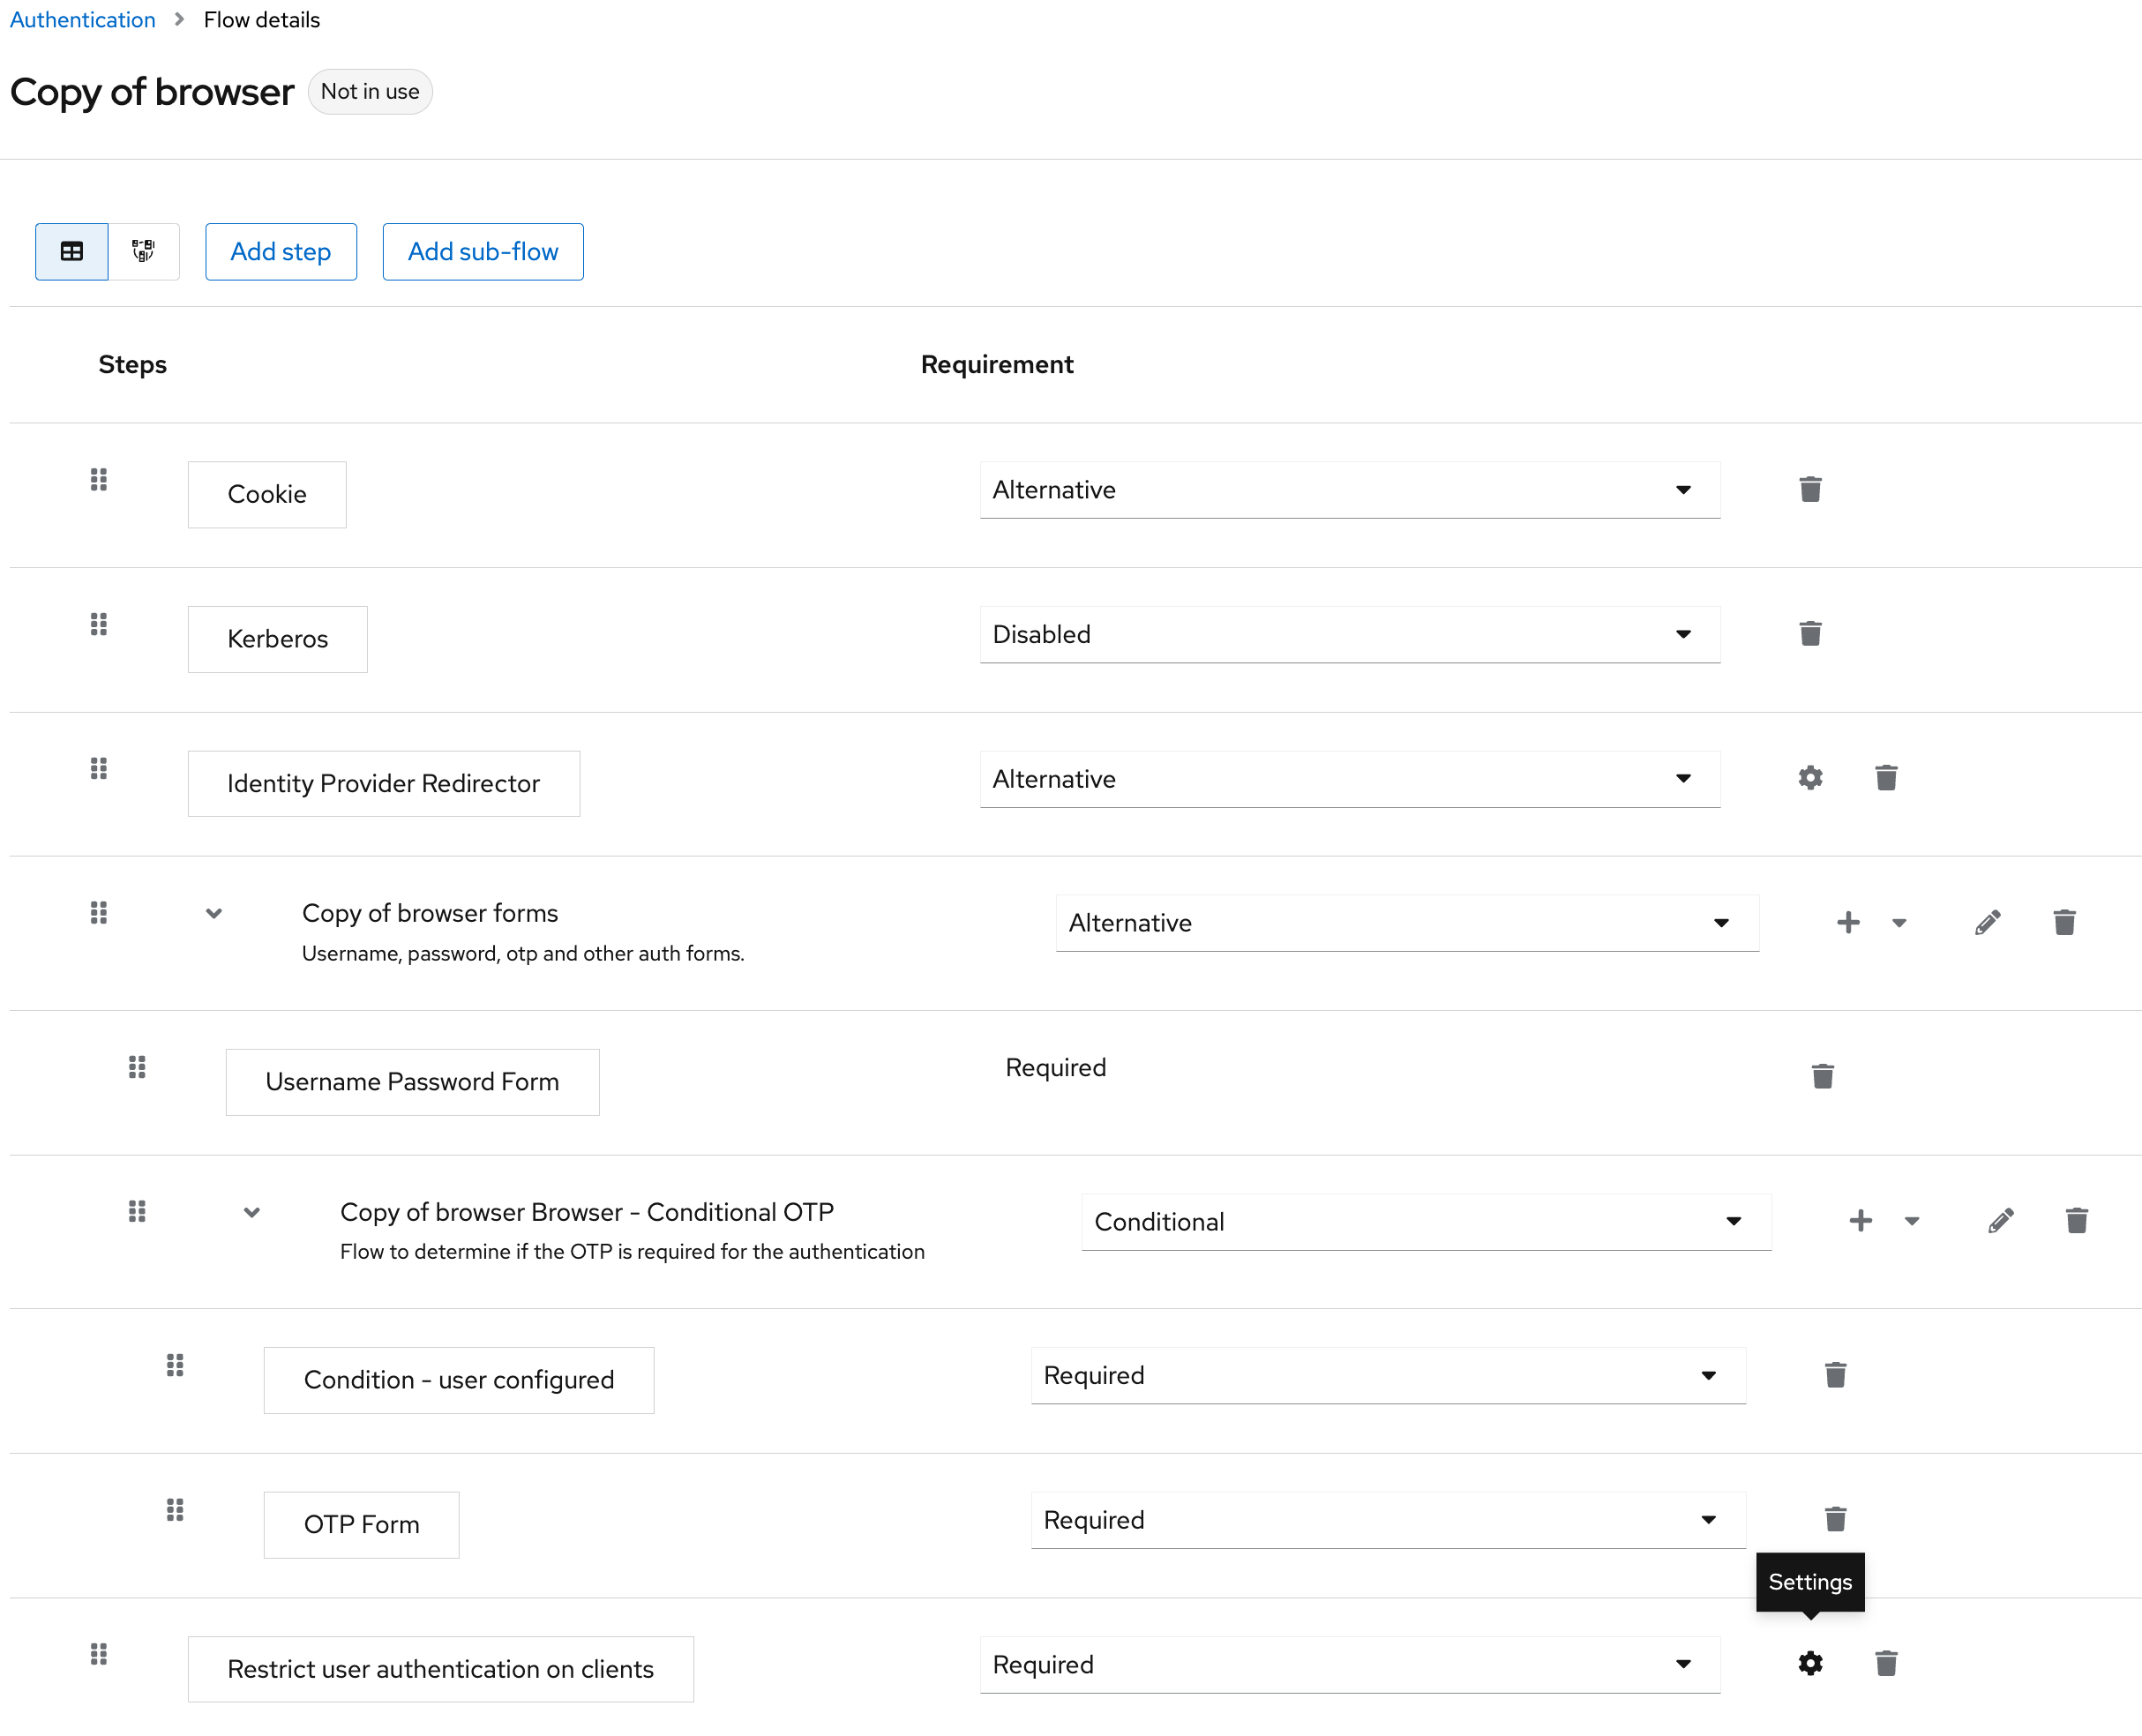Edit Copy of browser forms with pencil
The width and height of the screenshot is (2142, 1736).
pos(1987,922)
